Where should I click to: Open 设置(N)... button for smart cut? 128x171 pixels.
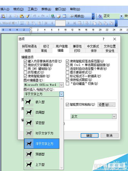(x=106, y=105)
